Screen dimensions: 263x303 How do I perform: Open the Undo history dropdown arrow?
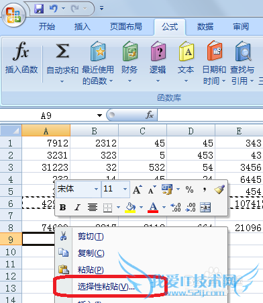tap(63, 9)
